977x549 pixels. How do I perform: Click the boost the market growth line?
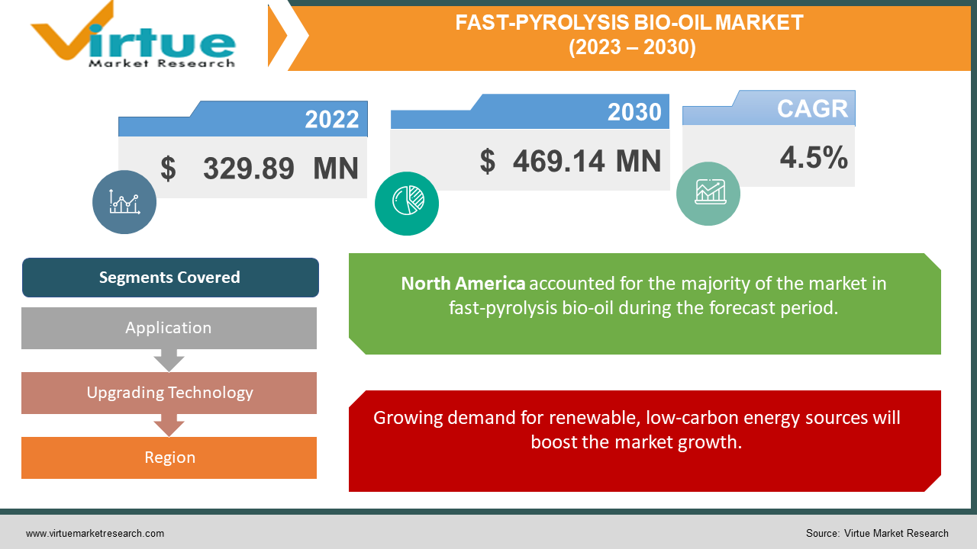click(x=637, y=442)
